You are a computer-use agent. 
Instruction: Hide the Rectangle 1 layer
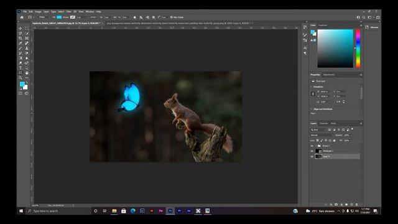312,151
